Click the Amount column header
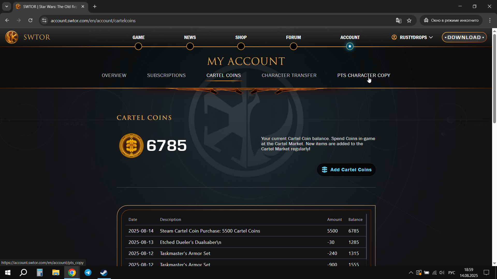 [x=334, y=220]
